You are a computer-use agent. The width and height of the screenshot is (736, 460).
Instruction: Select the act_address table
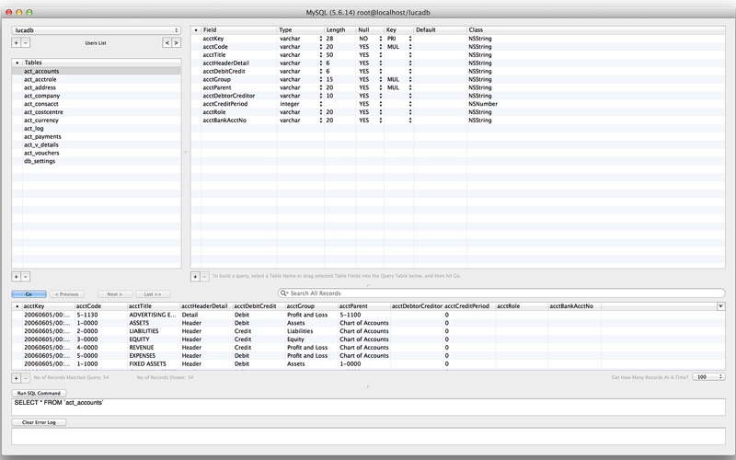click(x=97, y=87)
